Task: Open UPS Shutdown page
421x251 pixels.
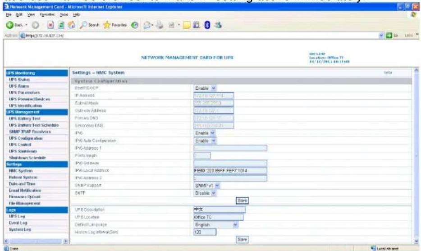Action: click(23, 151)
